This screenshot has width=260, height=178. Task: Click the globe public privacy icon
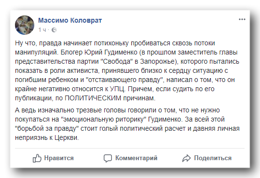54,30
